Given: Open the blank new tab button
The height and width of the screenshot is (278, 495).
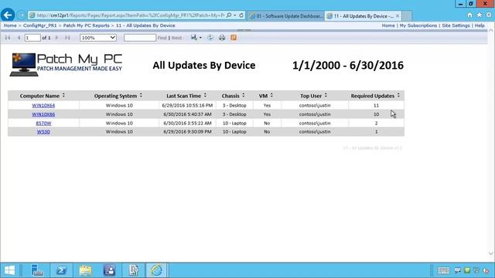Looking at the screenshot, I should pyautogui.click(x=407, y=15).
